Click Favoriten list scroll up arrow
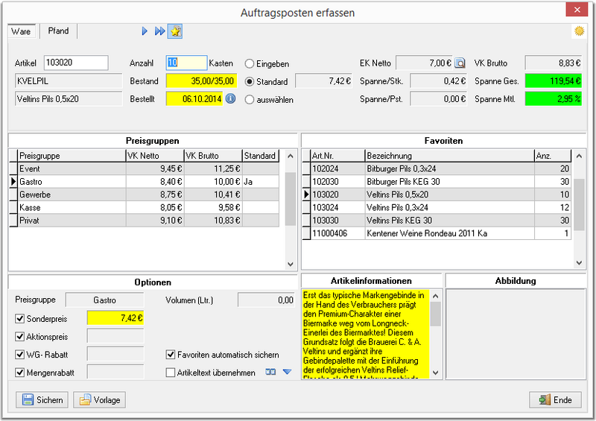Viewport: 596px width, 421px height. click(x=579, y=156)
